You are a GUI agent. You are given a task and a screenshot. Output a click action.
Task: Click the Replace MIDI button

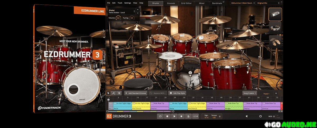click(158, 93)
